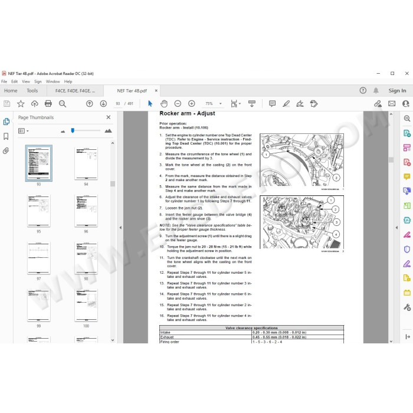Switch to the Home tab
Image resolution: width=413 pixels, height=413 pixels.
pyautogui.click(x=11, y=91)
